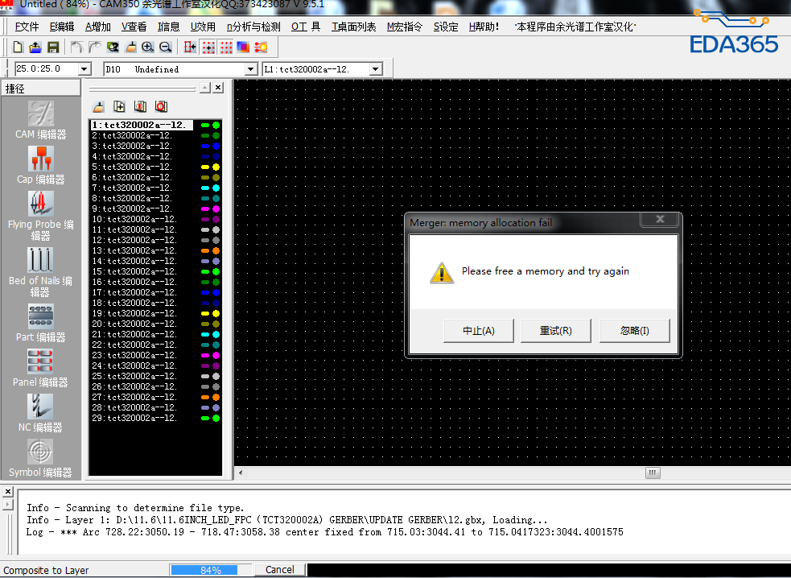Open the D10 Undefined aperture dropdown

tap(251, 69)
